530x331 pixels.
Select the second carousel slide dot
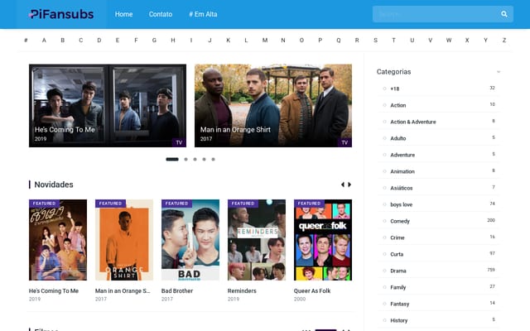(x=185, y=159)
